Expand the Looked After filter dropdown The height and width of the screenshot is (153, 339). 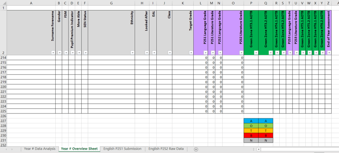pos(146,53)
